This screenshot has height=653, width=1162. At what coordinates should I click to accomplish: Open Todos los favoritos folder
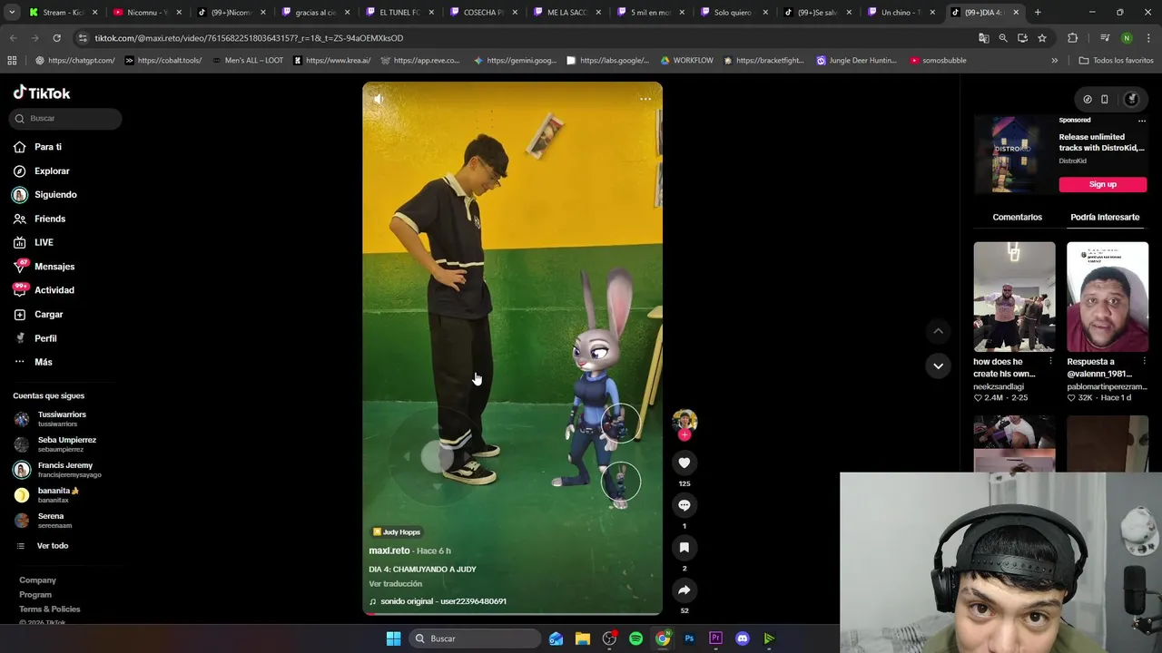[1117, 61]
